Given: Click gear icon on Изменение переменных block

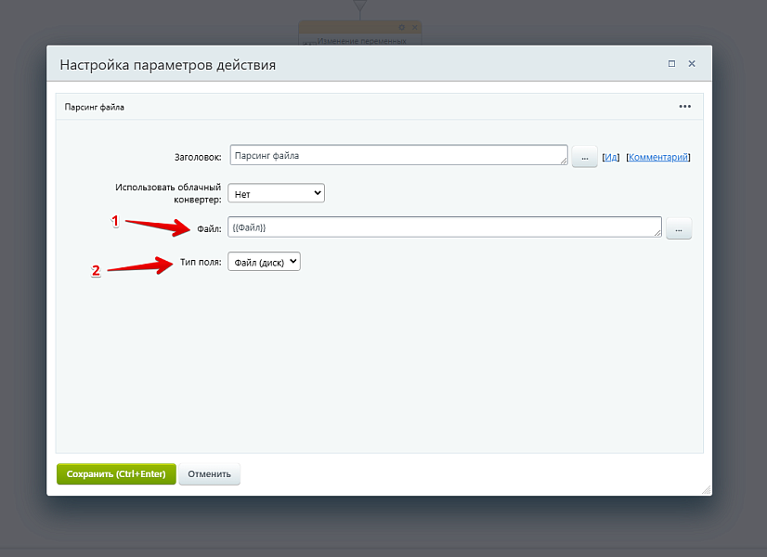Looking at the screenshot, I should (x=401, y=28).
